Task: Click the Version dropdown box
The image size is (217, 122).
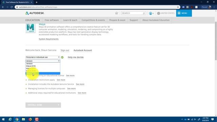Action: tap(43, 61)
